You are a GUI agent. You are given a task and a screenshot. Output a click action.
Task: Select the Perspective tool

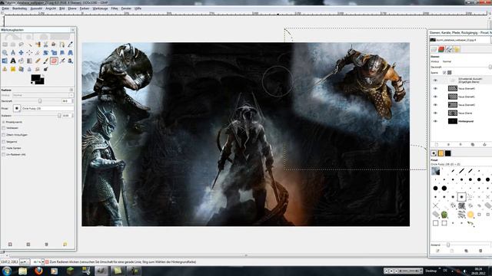(x=70, y=53)
